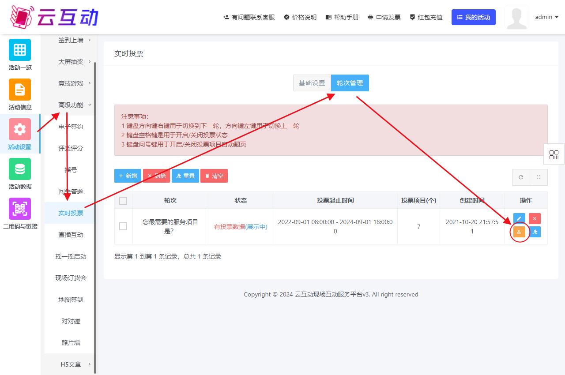Open 帮助手册 link
Viewport: 565px width, 375px height.
point(342,17)
